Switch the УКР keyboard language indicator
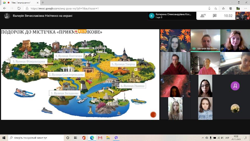 pos(227,138)
